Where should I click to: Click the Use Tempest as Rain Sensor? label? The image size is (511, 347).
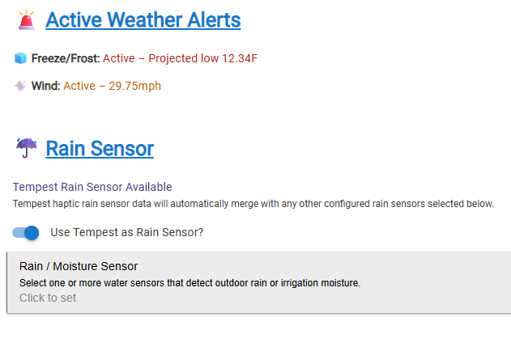point(127,233)
